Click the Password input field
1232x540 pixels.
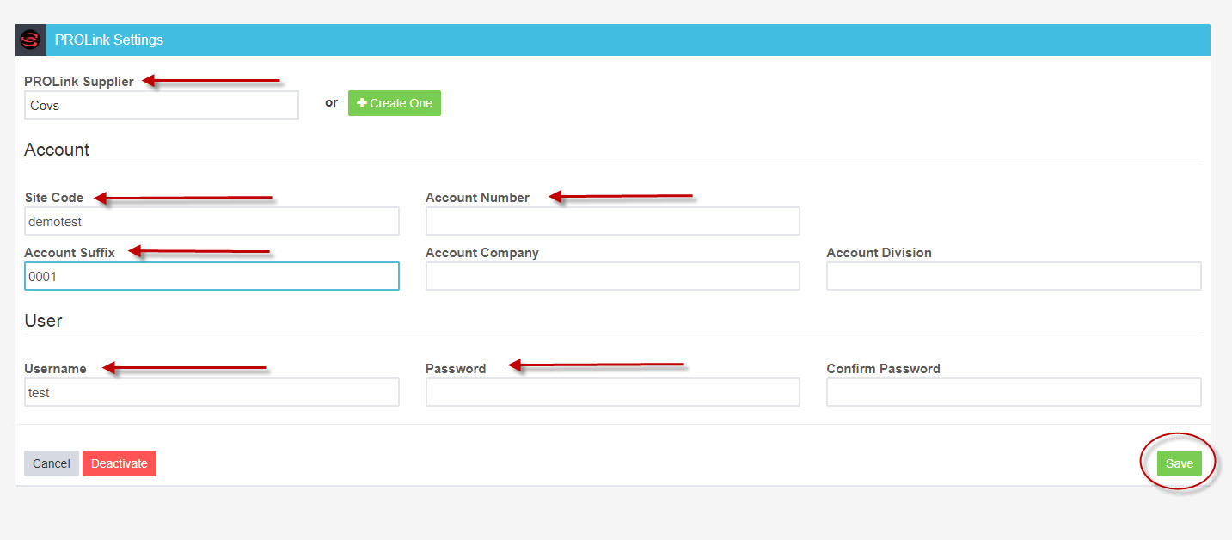tap(613, 392)
